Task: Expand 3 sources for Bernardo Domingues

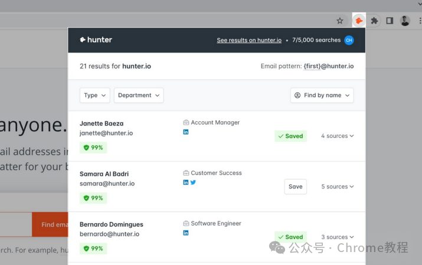Action: pyautogui.click(x=337, y=237)
